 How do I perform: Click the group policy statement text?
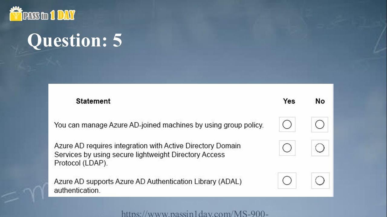[x=159, y=125]
